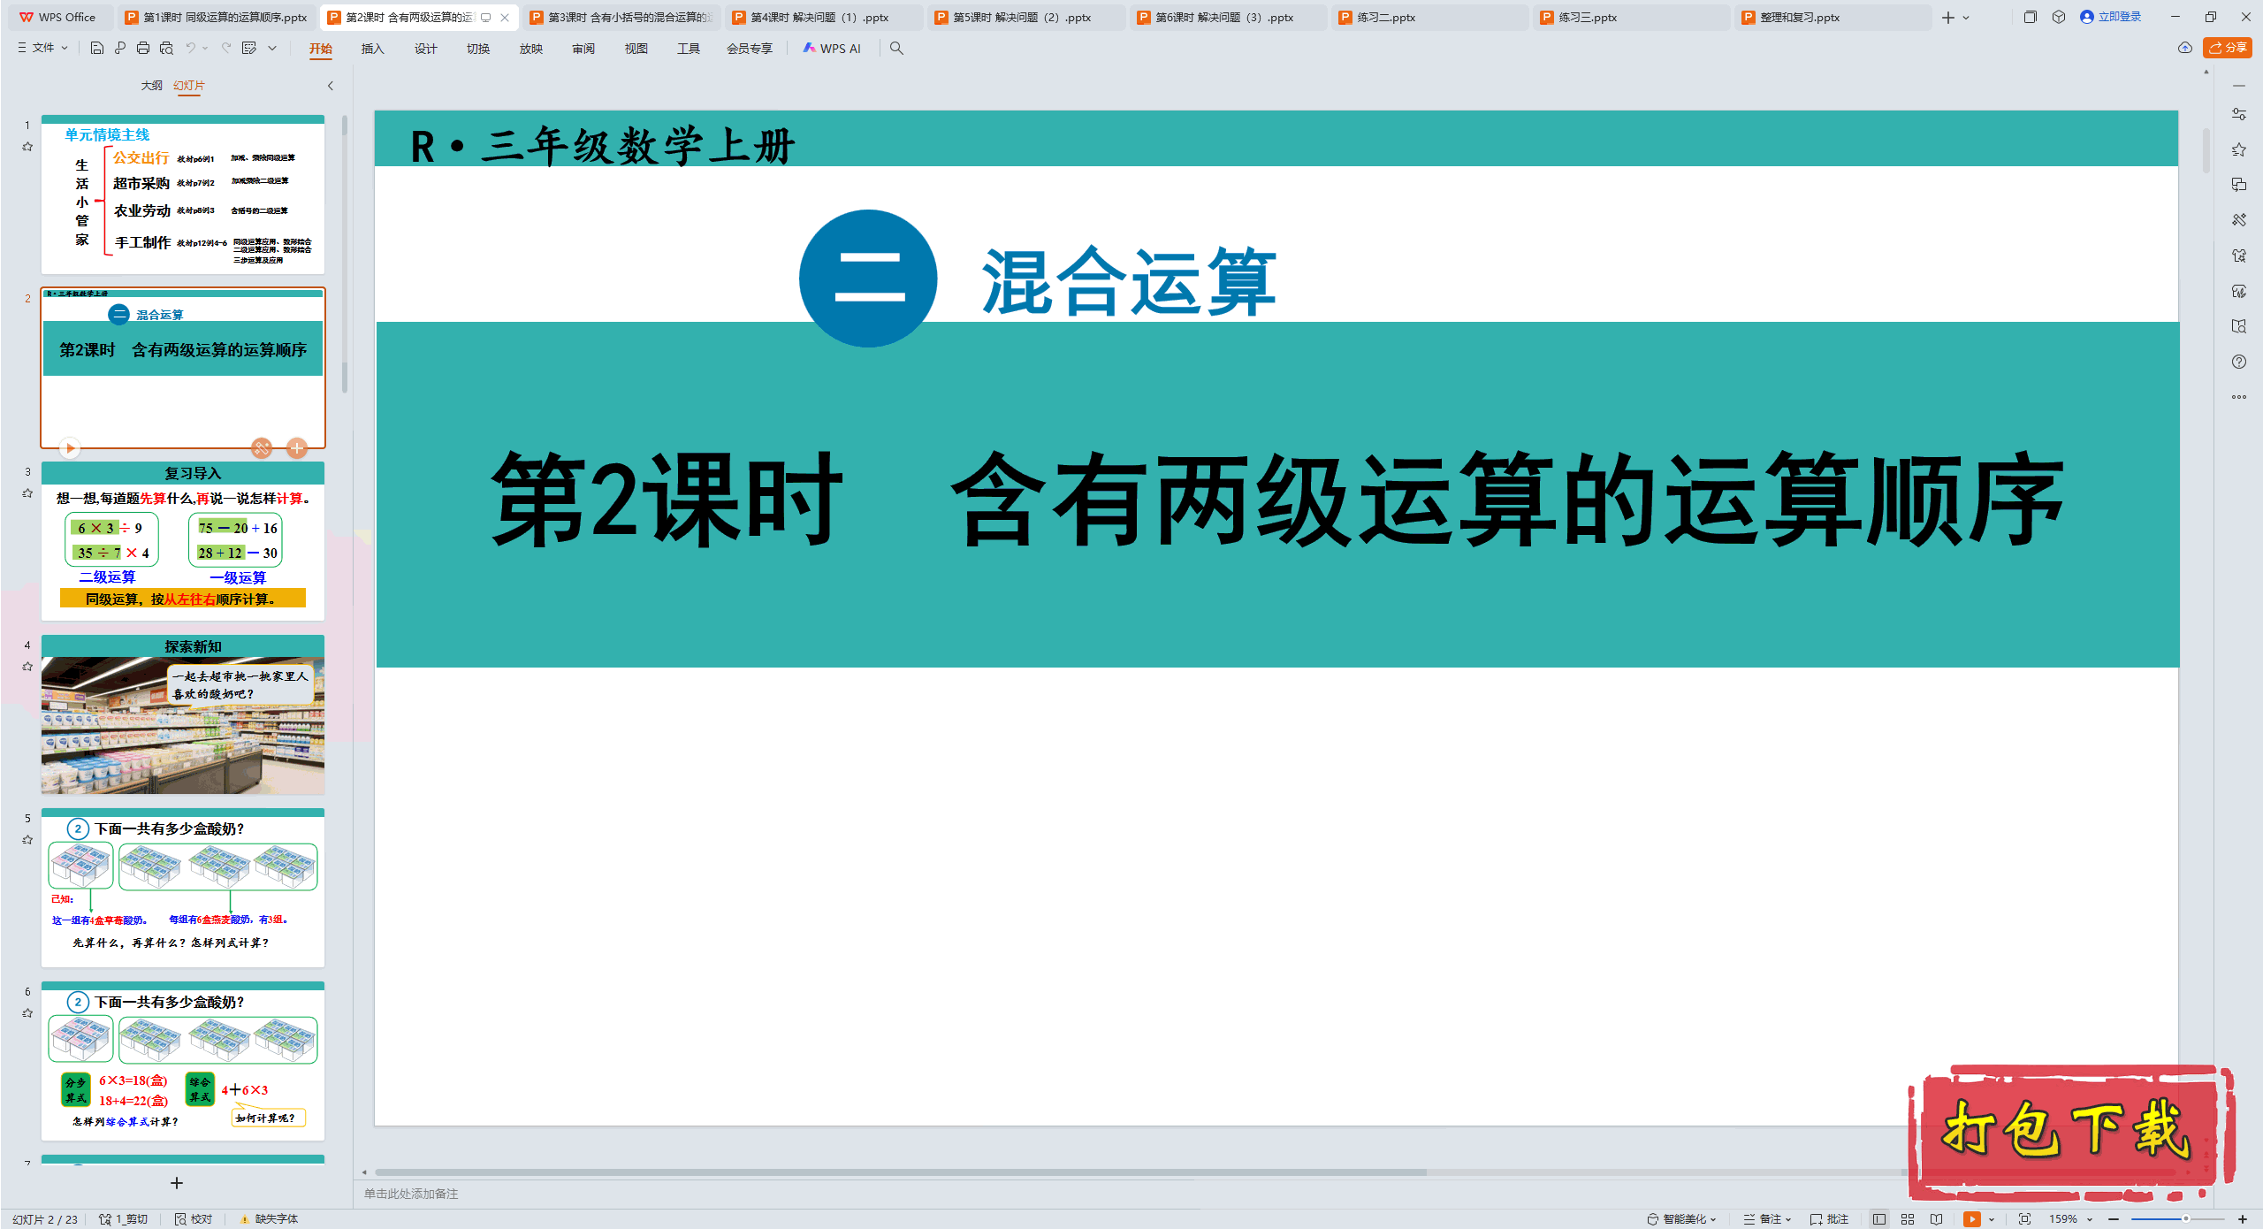2263x1229 pixels.
Task: Switch to 大纲 outline tab
Action: pos(151,86)
